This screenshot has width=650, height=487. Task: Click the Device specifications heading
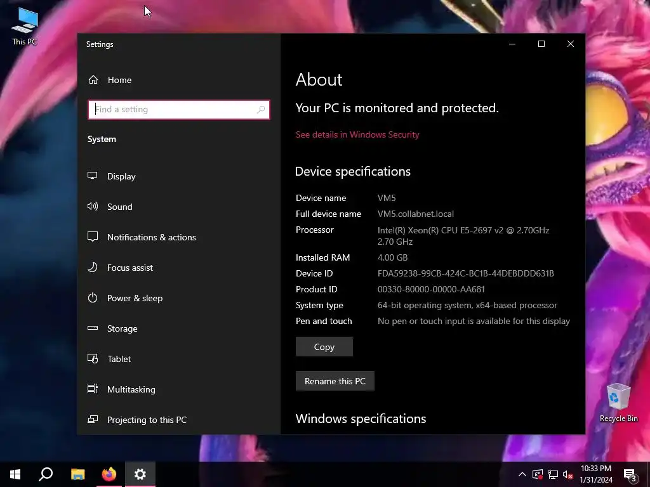click(353, 171)
